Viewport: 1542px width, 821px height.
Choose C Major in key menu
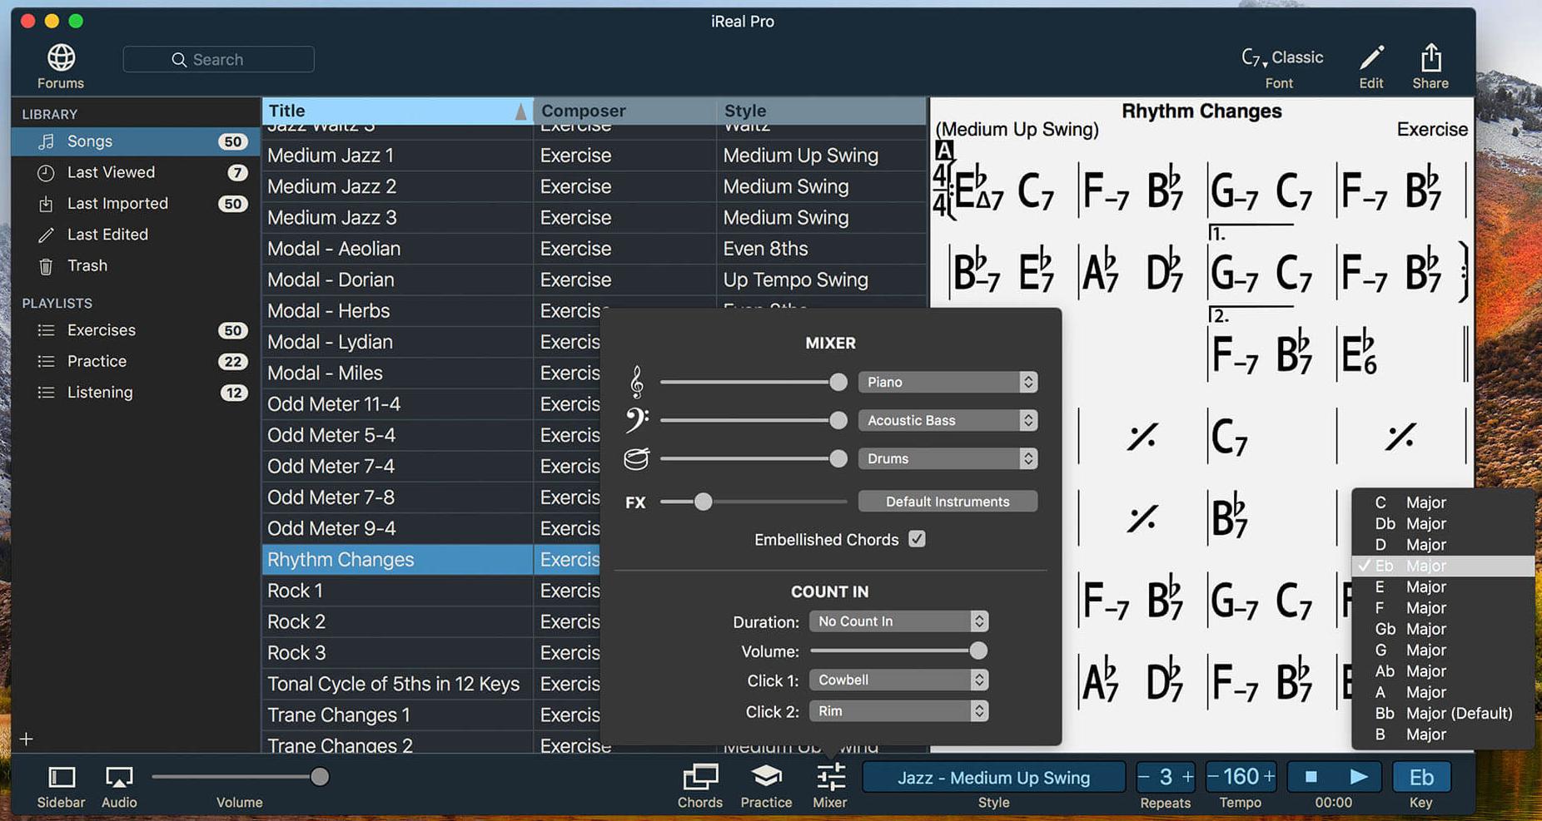1444,502
